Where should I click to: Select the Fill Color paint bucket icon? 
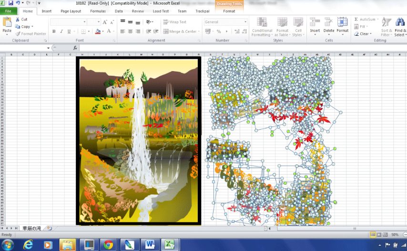click(98, 31)
